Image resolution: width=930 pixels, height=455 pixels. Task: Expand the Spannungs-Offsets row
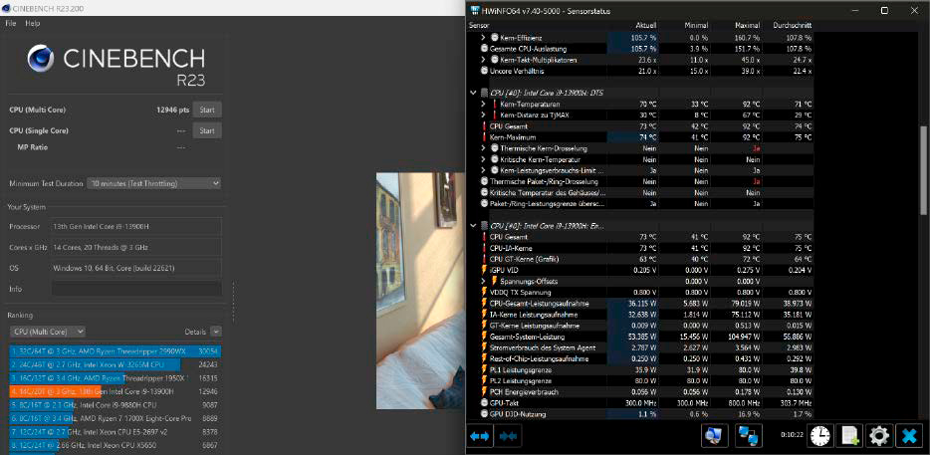[484, 281]
